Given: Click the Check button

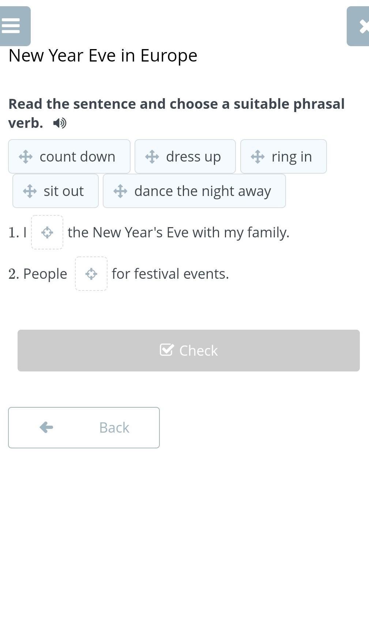Looking at the screenshot, I should (x=189, y=351).
